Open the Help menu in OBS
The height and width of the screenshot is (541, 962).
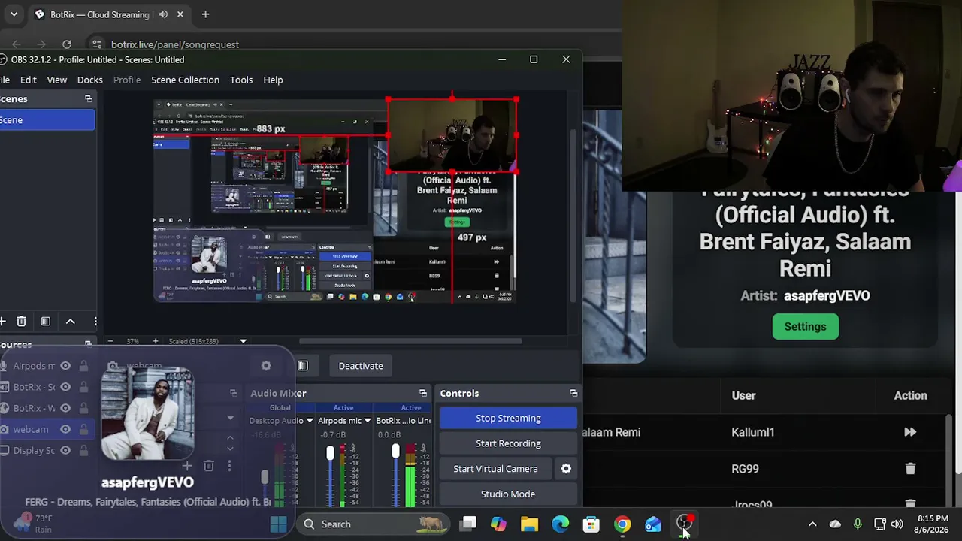point(273,80)
